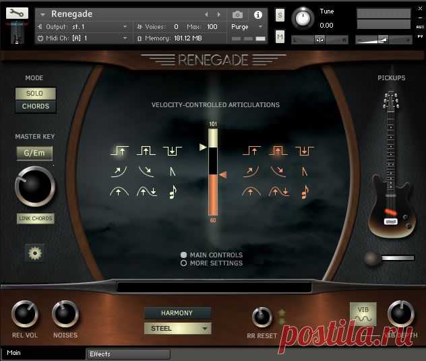Click the REL VOL knob

25,314
